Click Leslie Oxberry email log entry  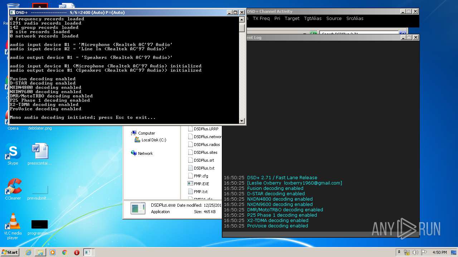[294, 183]
